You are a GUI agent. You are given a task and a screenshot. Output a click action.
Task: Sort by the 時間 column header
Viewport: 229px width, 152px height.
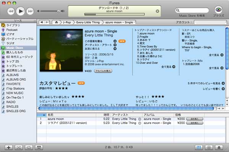[x=103, y=115]
